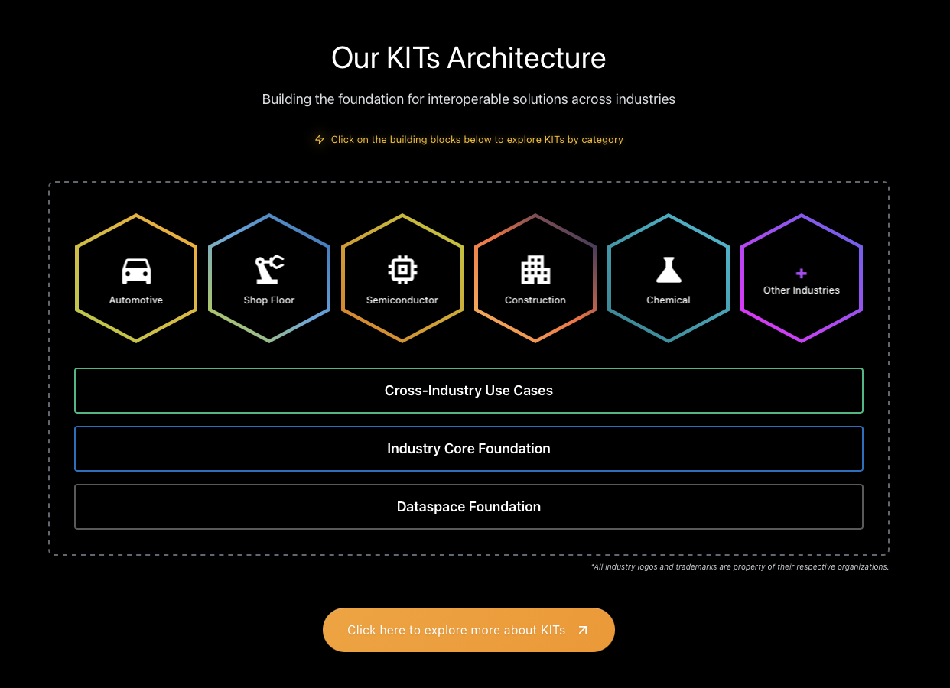
Task: Click the purple plus icon for Other Industries
Action: coord(801,274)
